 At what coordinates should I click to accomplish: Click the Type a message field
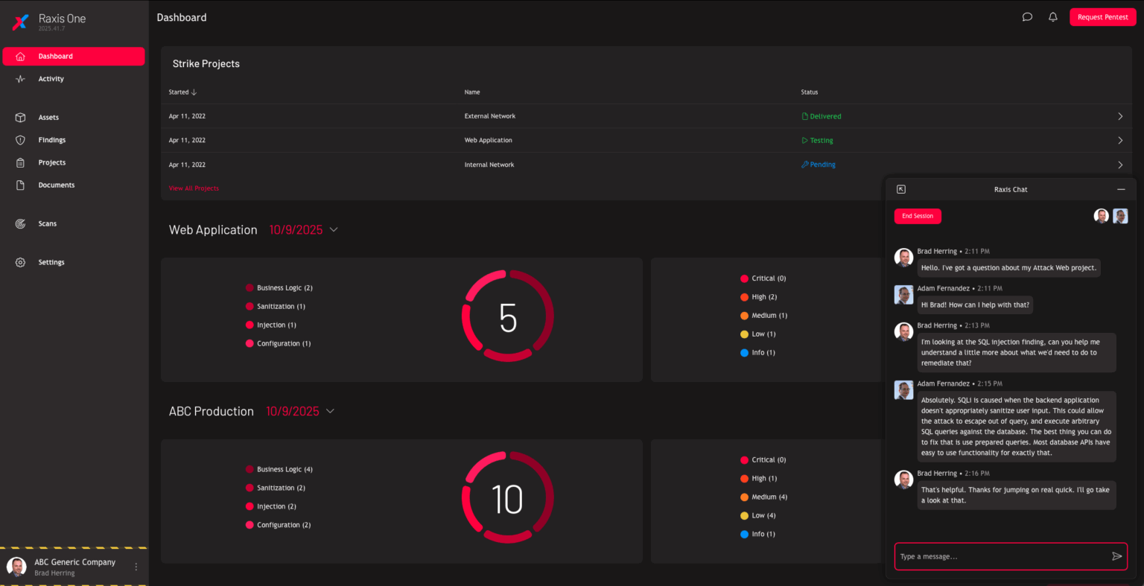coord(991,555)
